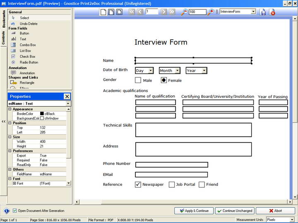This screenshot has height=223, width=298.
Task: Expand the Font sub-property node
Action: (x=14, y=183)
